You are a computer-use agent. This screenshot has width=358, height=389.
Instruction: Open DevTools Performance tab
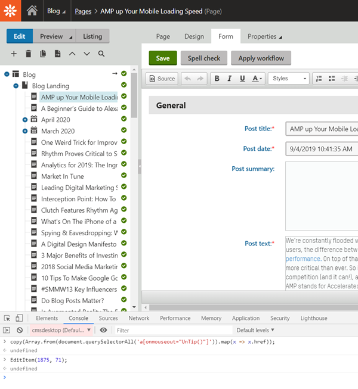tap(175, 318)
